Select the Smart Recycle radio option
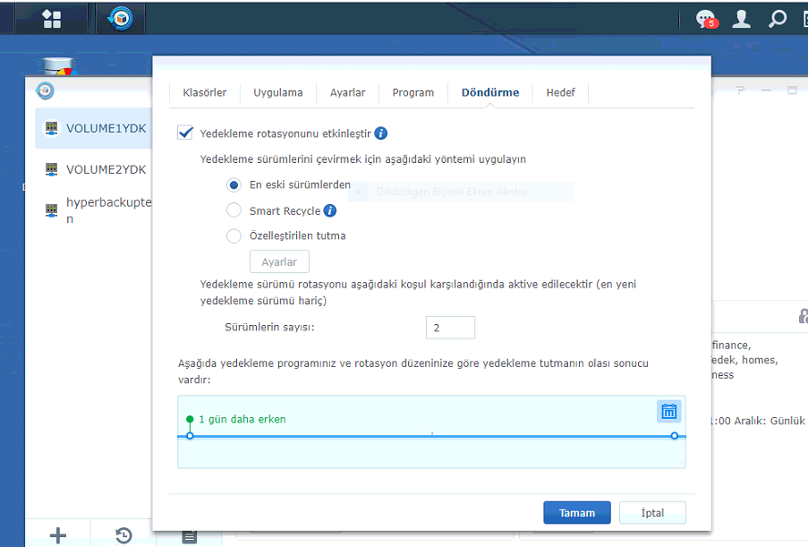Screen dimensions: 808x547 pyautogui.click(x=234, y=211)
